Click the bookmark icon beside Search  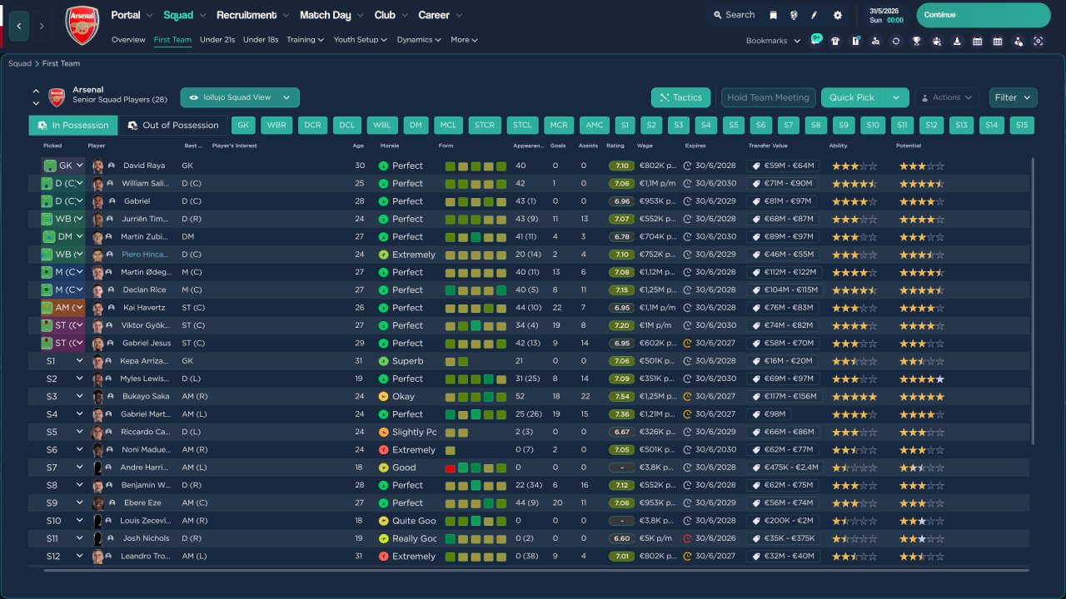(x=773, y=15)
